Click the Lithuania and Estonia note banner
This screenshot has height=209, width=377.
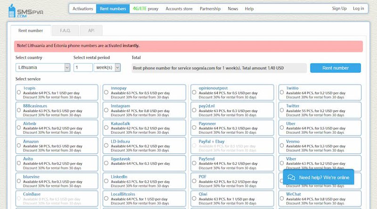(x=188, y=46)
